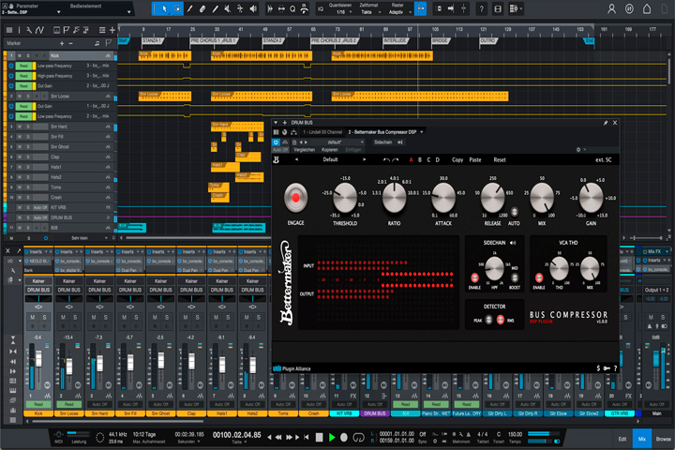
Task: Start playback with the green Play button
Action: 332,438
